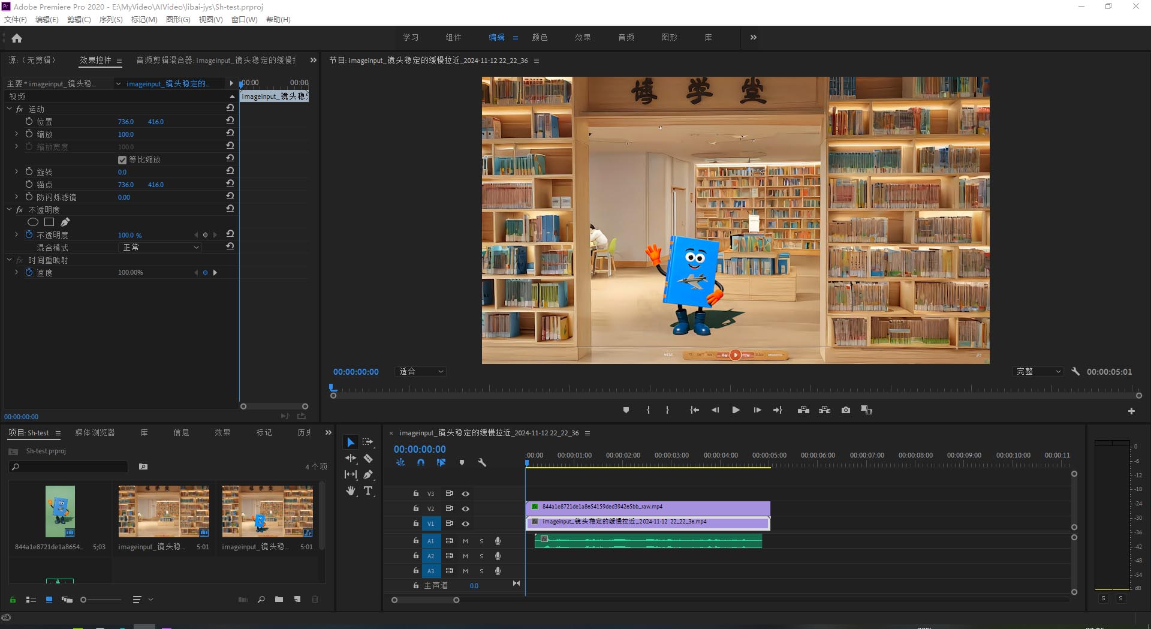
Task: Click the Home icon
Action: pos(17,38)
